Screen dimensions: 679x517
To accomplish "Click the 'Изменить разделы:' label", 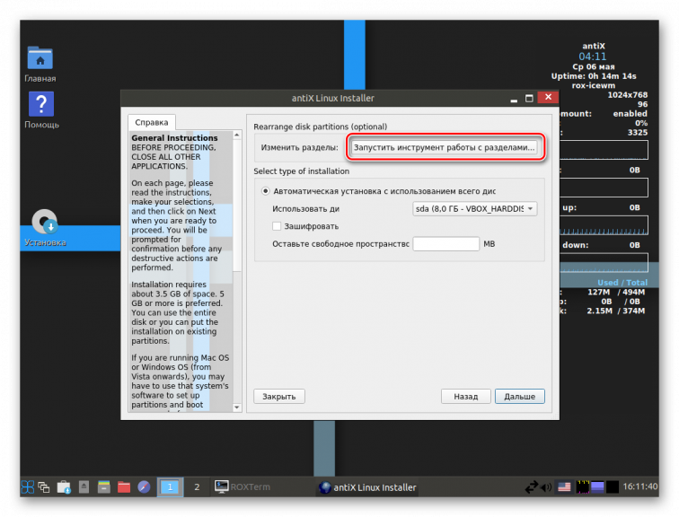I will click(299, 147).
